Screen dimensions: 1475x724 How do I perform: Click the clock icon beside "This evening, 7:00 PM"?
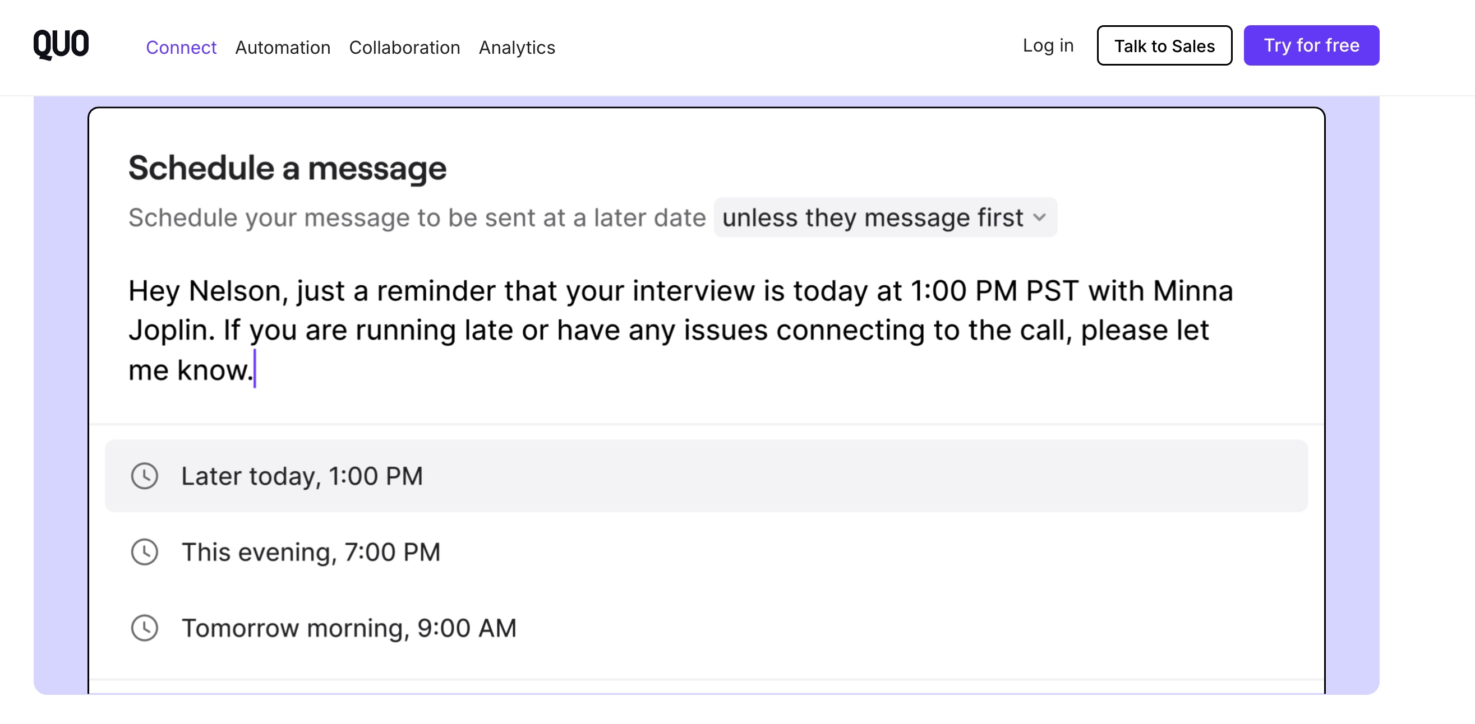[145, 552]
